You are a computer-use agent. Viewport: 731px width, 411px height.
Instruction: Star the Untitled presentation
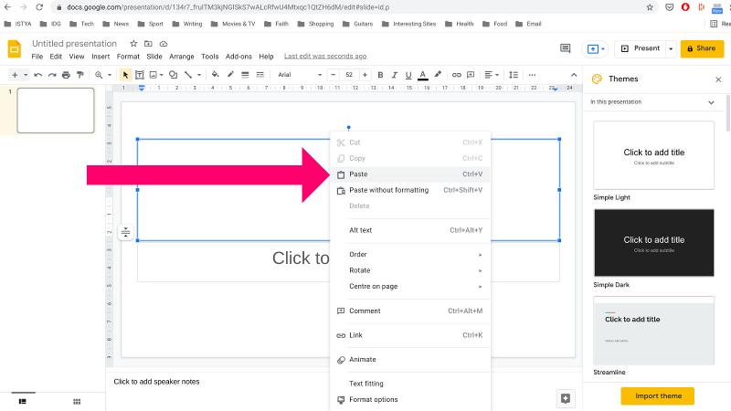point(133,43)
